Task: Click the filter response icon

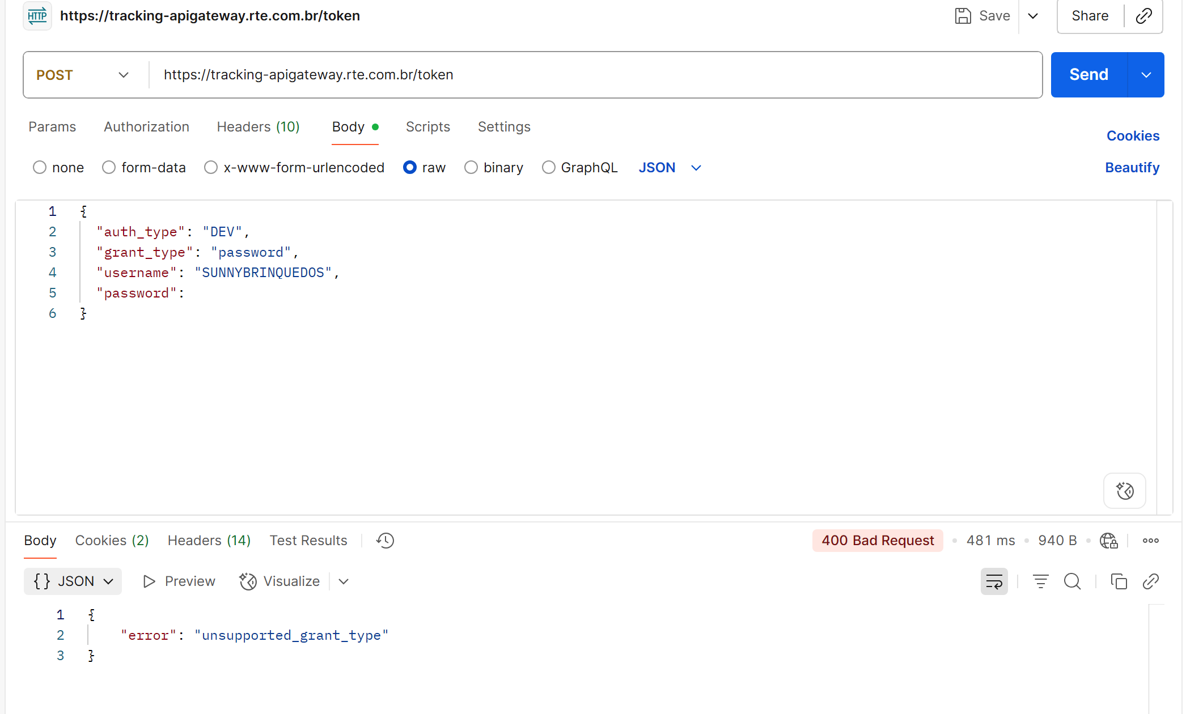Action: click(1040, 581)
